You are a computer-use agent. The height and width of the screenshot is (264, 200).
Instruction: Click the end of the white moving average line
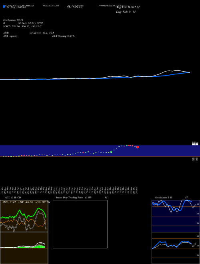[x=189, y=72]
